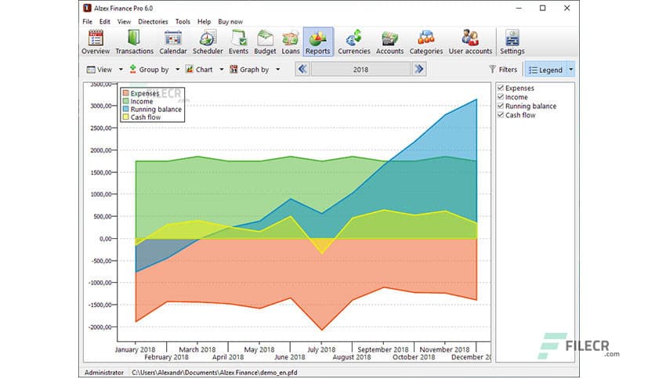This screenshot has height=379, width=655.
Task: Open the Directories menu
Action: pos(153,21)
